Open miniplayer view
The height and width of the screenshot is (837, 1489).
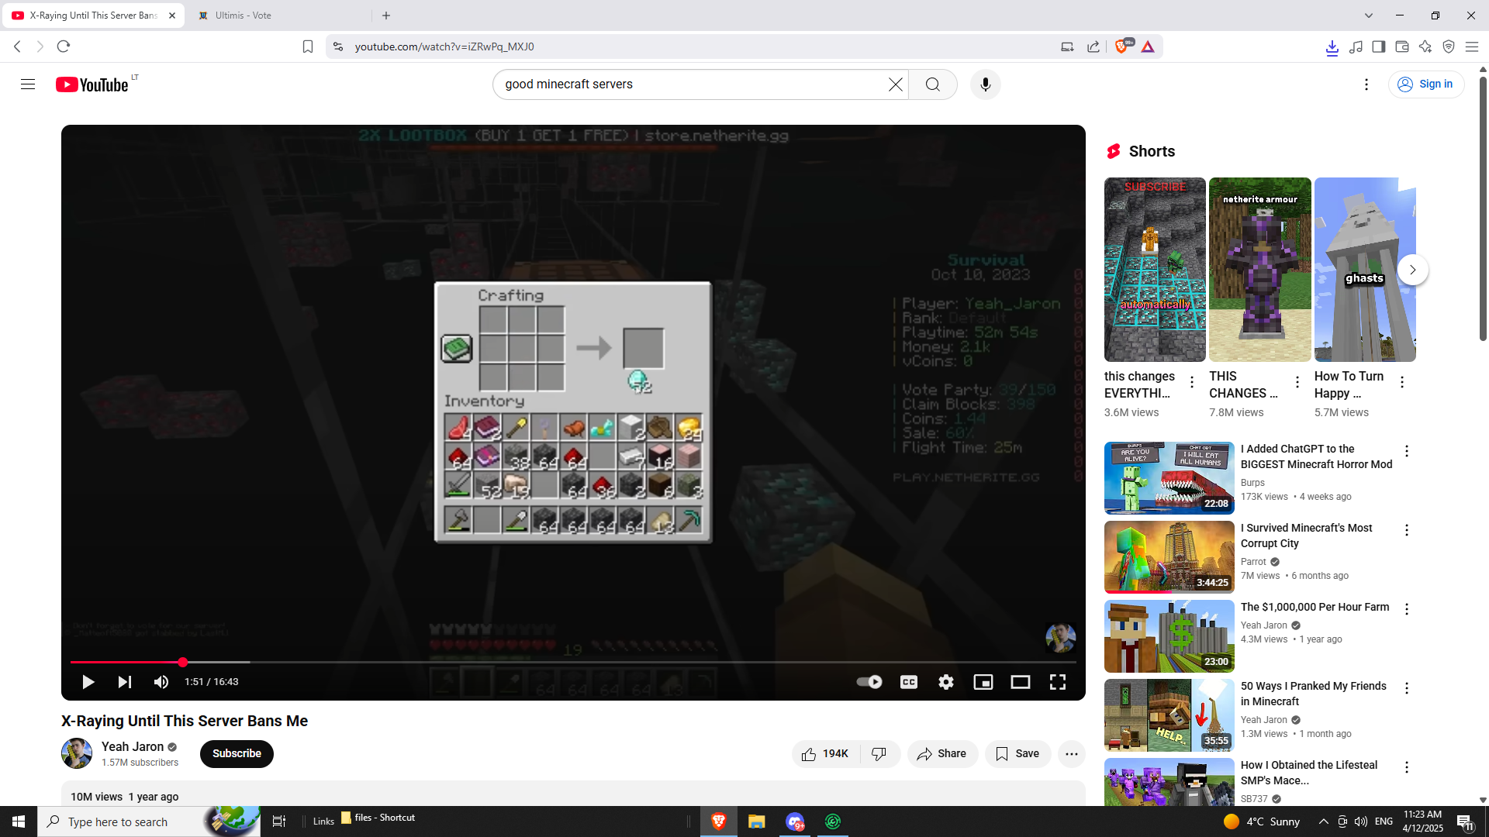[x=983, y=682]
